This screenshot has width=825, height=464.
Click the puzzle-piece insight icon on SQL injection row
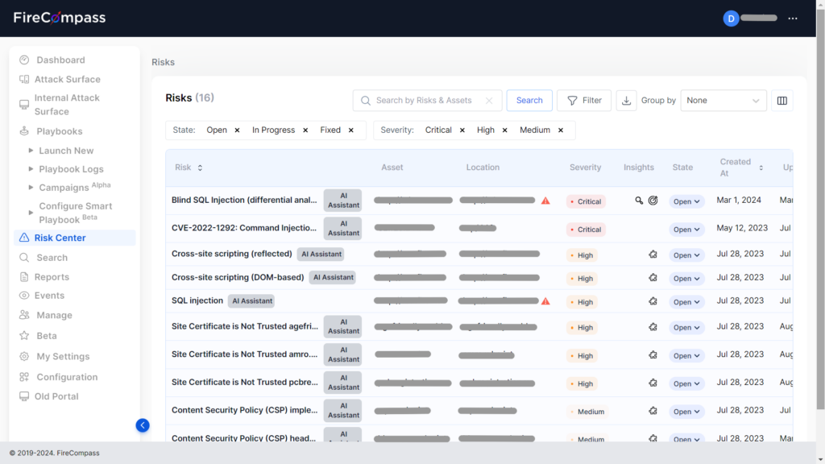click(653, 301)
